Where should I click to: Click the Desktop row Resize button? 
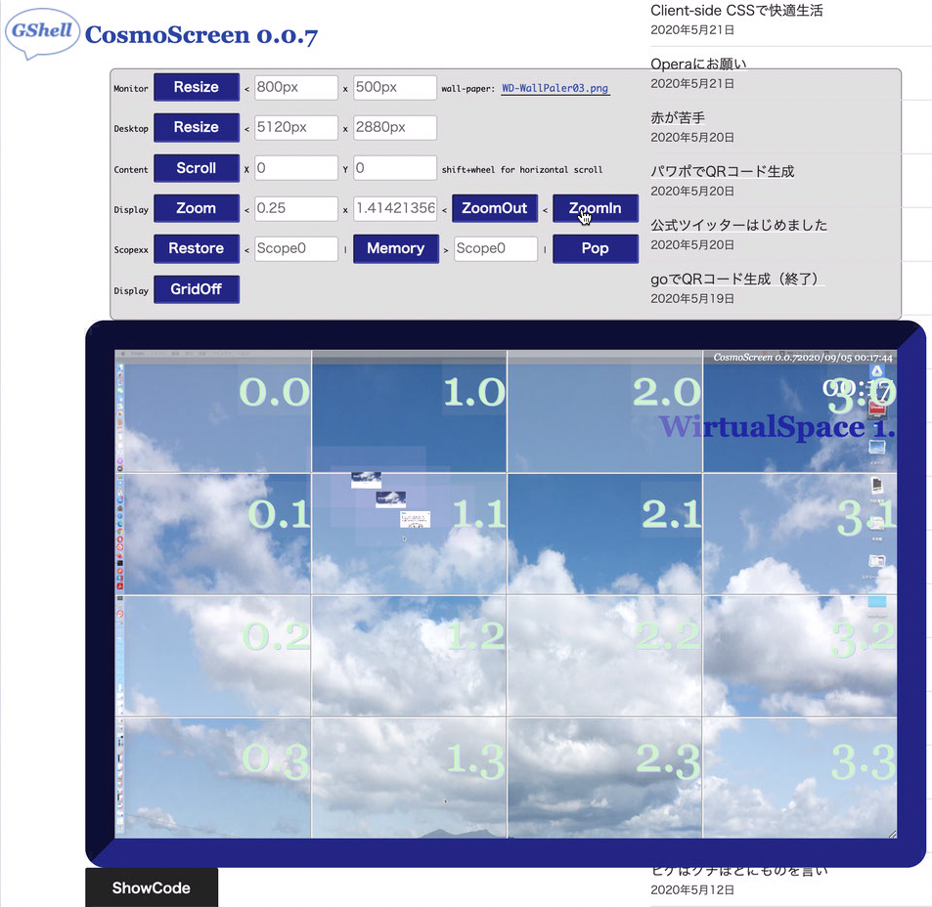196,127
